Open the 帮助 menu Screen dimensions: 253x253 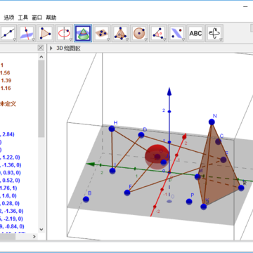[51, 18]
